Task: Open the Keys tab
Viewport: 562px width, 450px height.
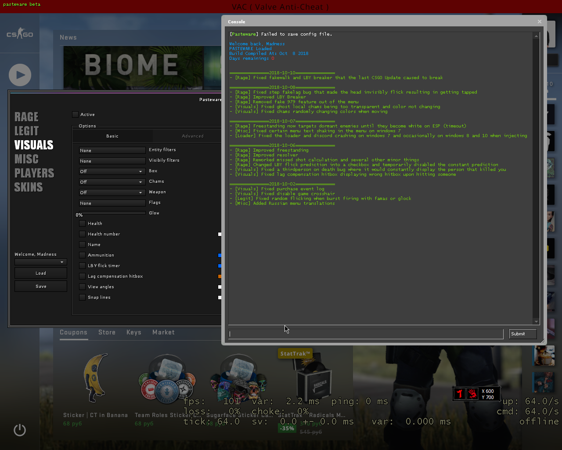Action: point(134,333)
